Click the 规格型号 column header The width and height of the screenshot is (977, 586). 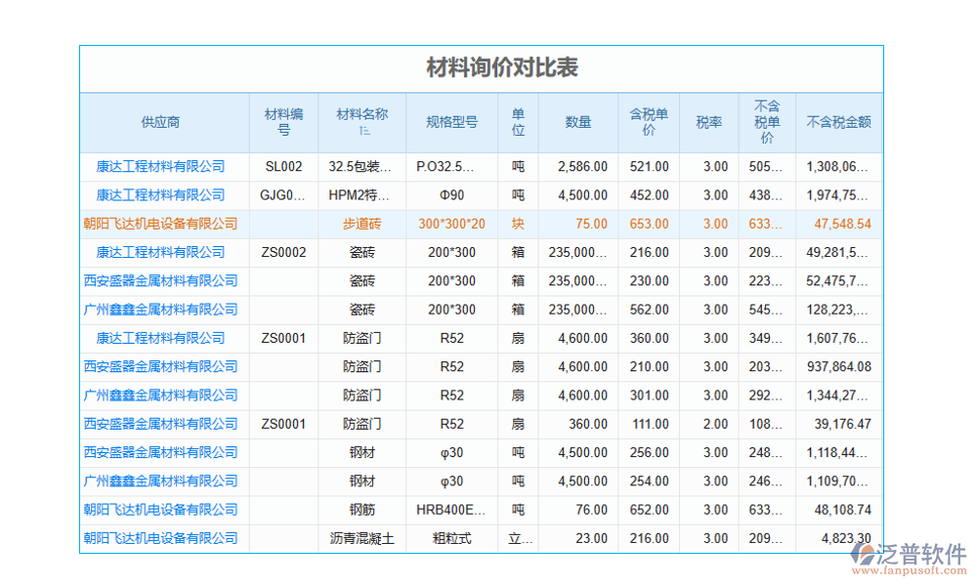pos(451,122)
